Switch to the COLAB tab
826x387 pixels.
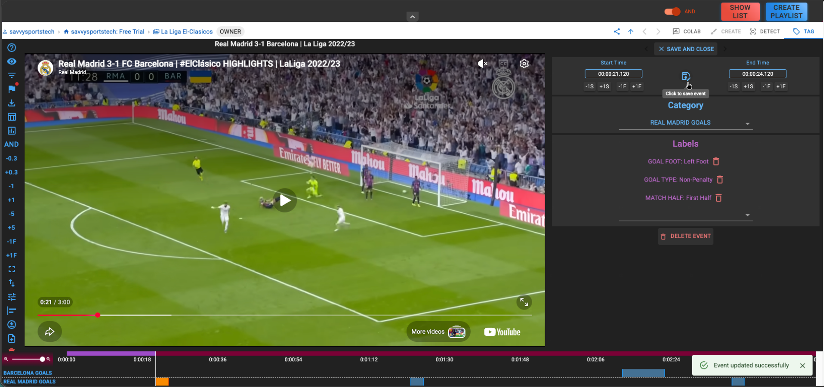pyautogui.click(x=687, y=31)
